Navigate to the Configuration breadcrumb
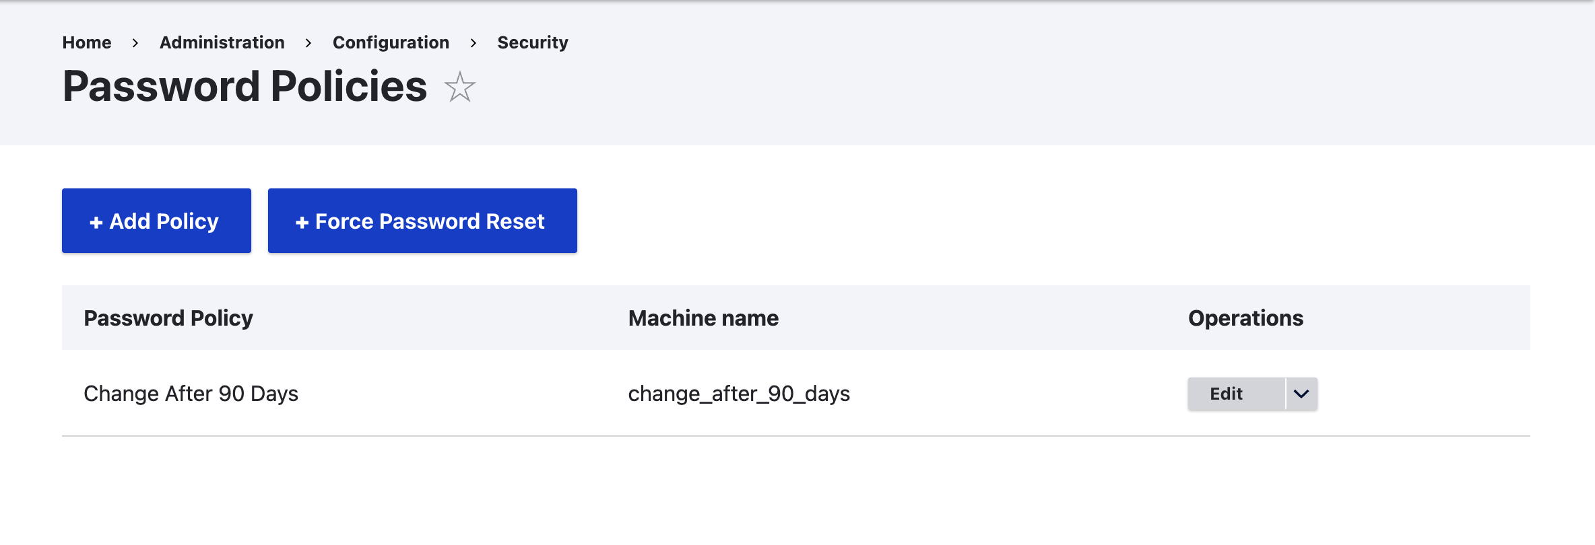1595x545 pixels. [391, 42]
